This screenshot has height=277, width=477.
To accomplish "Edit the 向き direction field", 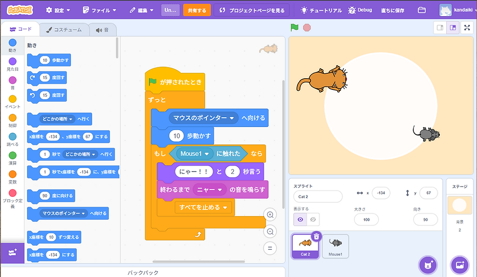I will (x=425, y=219).
